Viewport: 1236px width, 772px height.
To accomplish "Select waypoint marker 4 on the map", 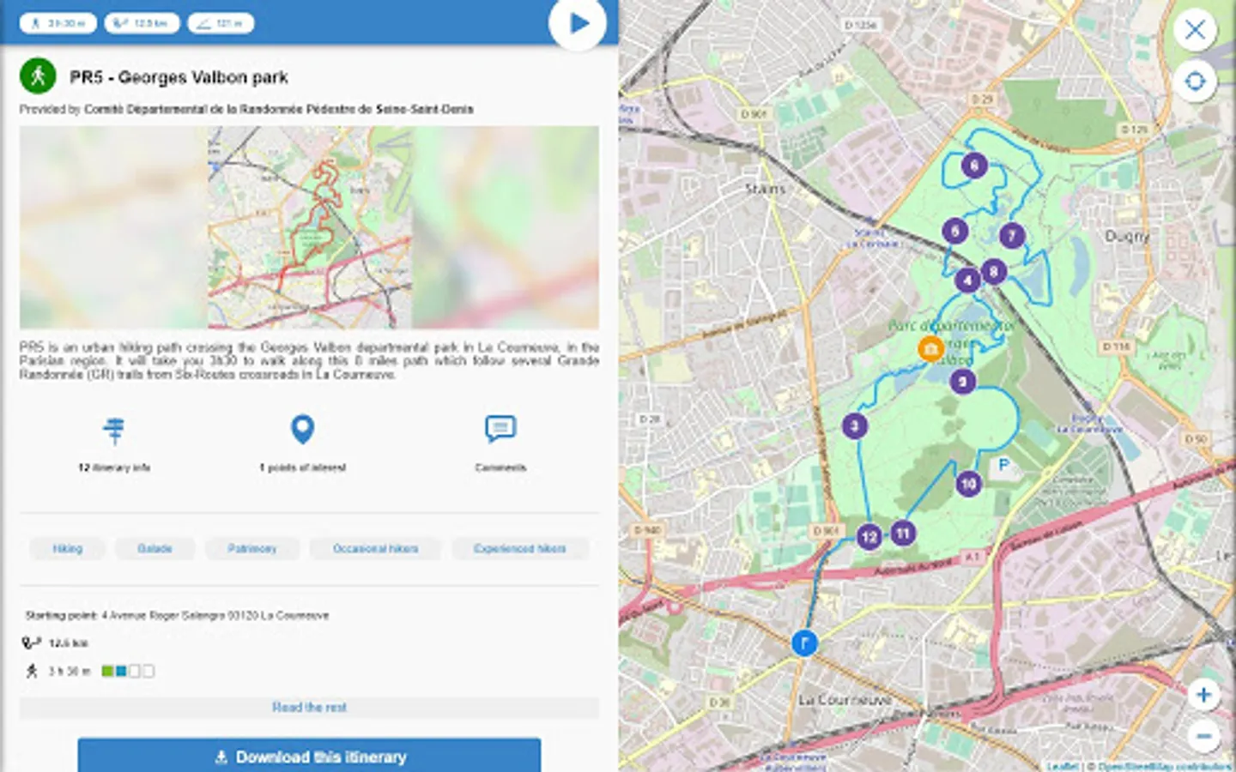I will (967, 280).
